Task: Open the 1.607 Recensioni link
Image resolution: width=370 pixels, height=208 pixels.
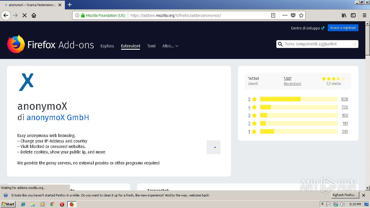Action: [x=292, y=81]
